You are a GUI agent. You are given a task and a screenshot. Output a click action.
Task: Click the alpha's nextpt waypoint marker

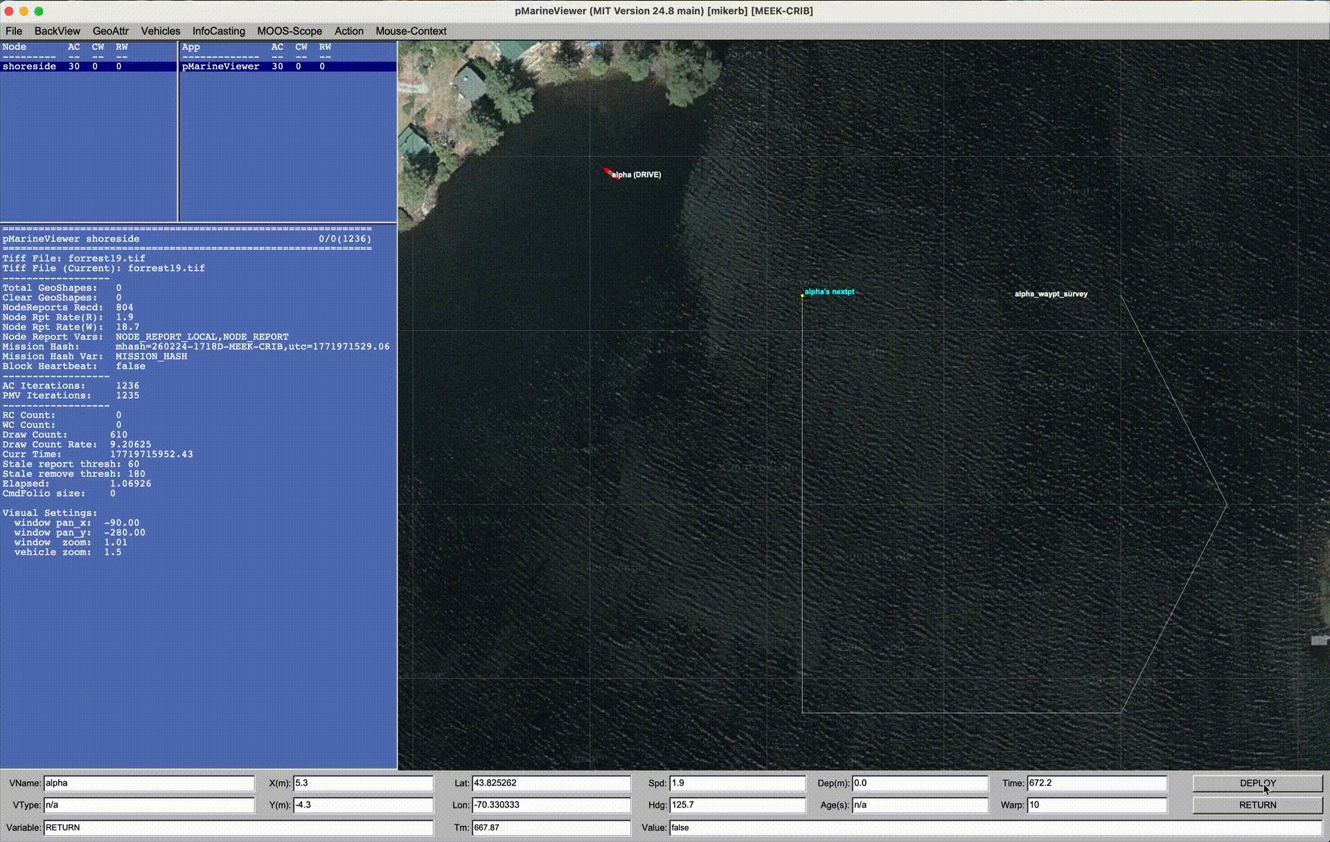click(802, 296)
